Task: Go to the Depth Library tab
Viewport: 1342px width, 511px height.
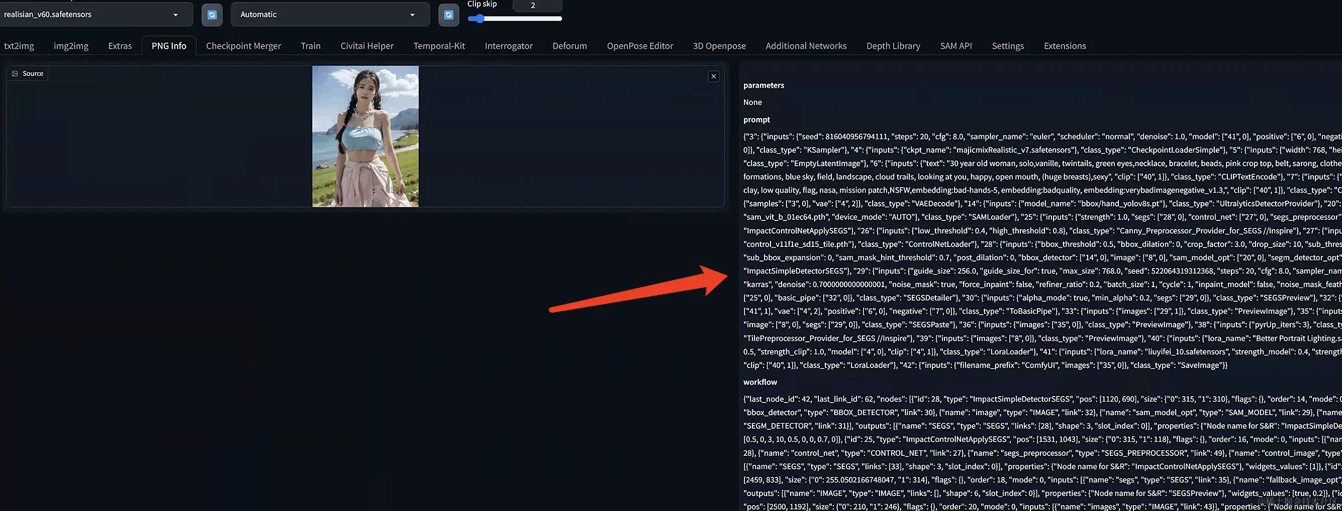Action: (893, 46)
